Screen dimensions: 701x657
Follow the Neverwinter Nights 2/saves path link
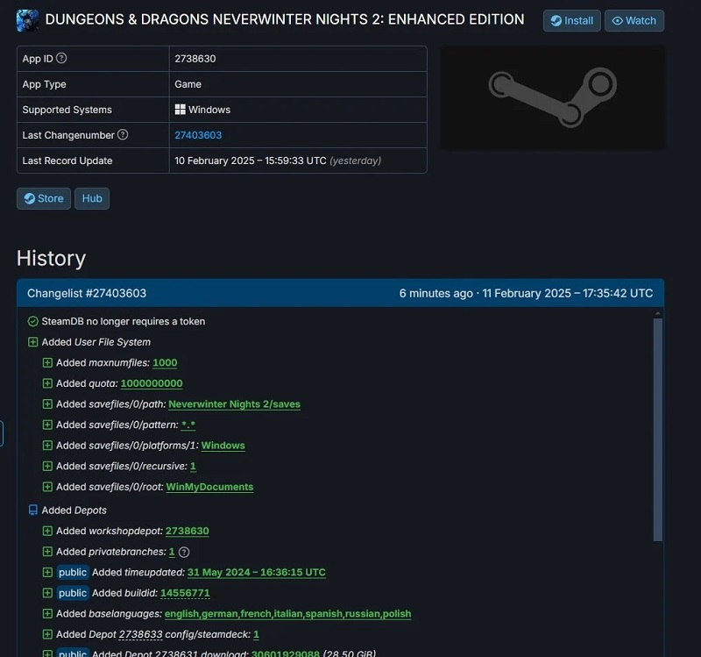coord(234,404)
